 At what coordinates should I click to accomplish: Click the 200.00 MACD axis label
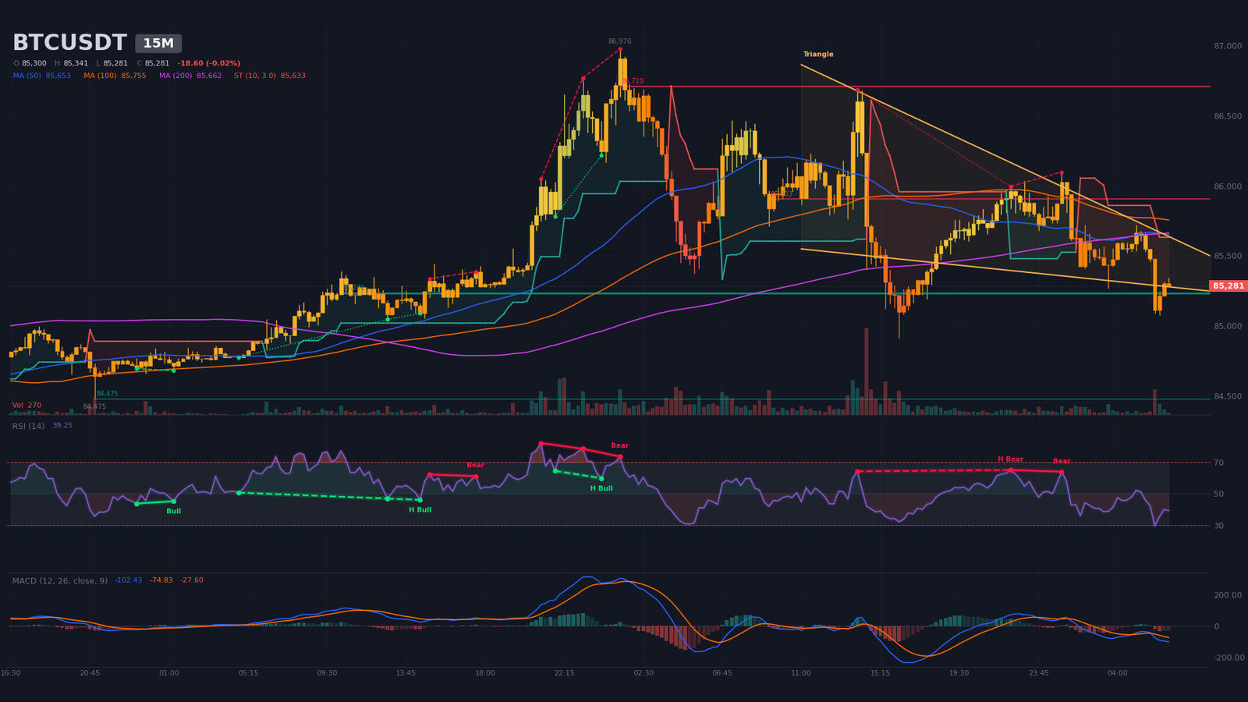point(1228,595)
